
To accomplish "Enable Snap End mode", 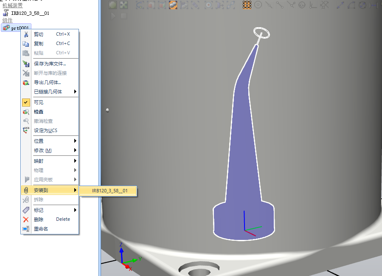I will [280, 5].
